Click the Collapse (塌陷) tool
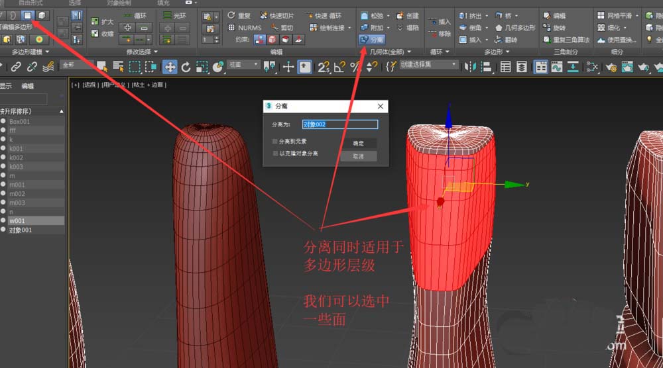Image resolution: width=663 pixels, height=368 pixels. pyautogui.click(x=408, y=27)
